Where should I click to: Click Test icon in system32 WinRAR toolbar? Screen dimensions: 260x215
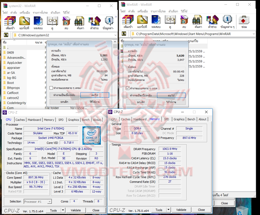38,23
